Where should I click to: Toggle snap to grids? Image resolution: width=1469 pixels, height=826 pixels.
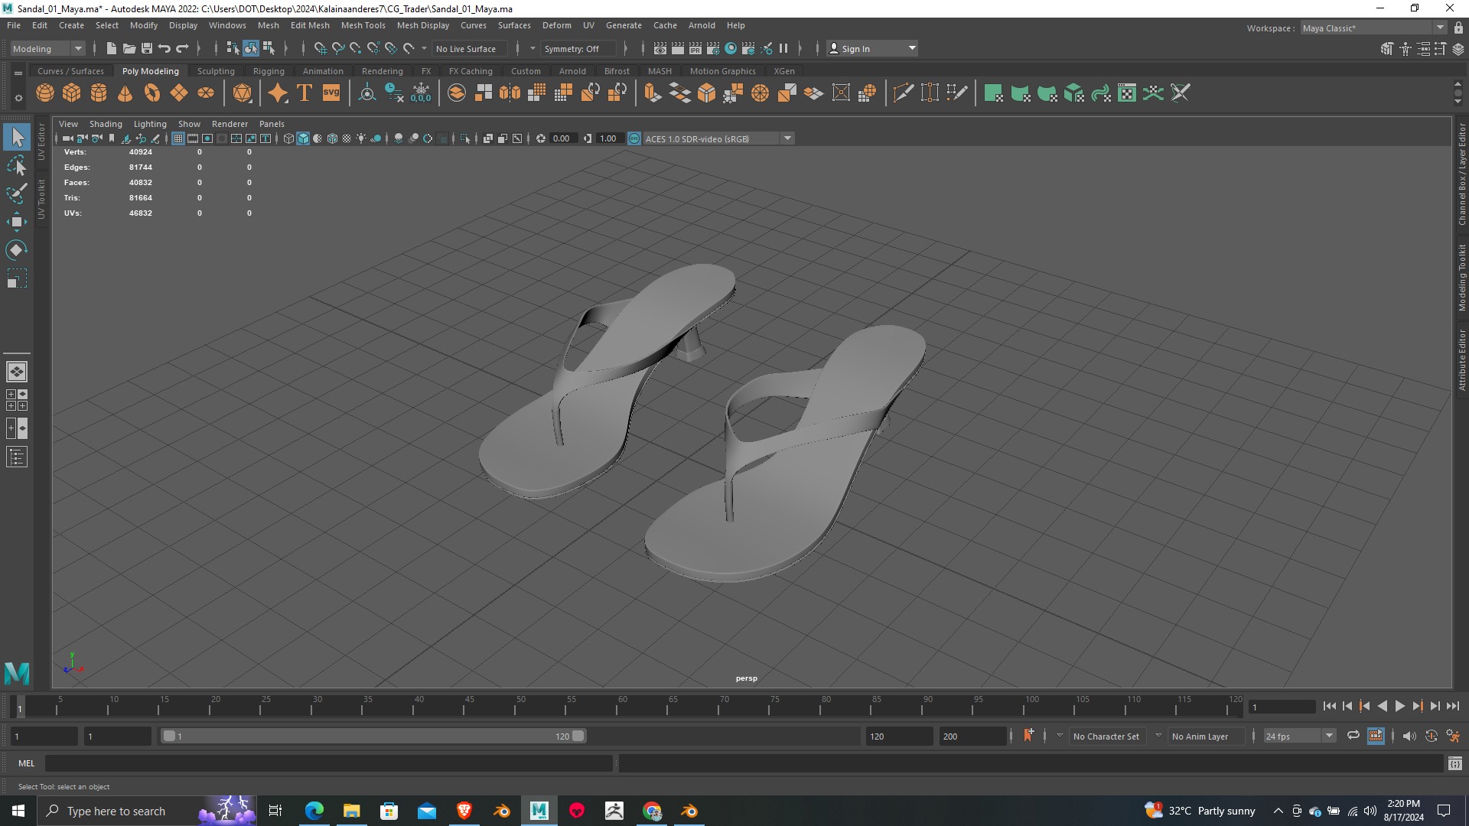[321, 48]
